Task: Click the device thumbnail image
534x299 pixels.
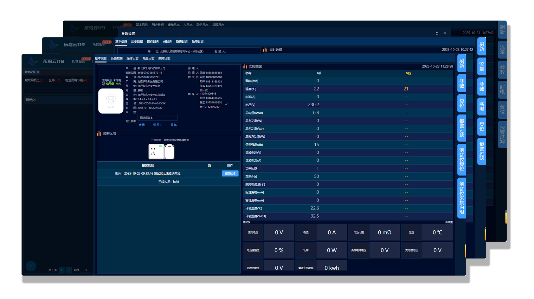Action: [x=111, y=101]
